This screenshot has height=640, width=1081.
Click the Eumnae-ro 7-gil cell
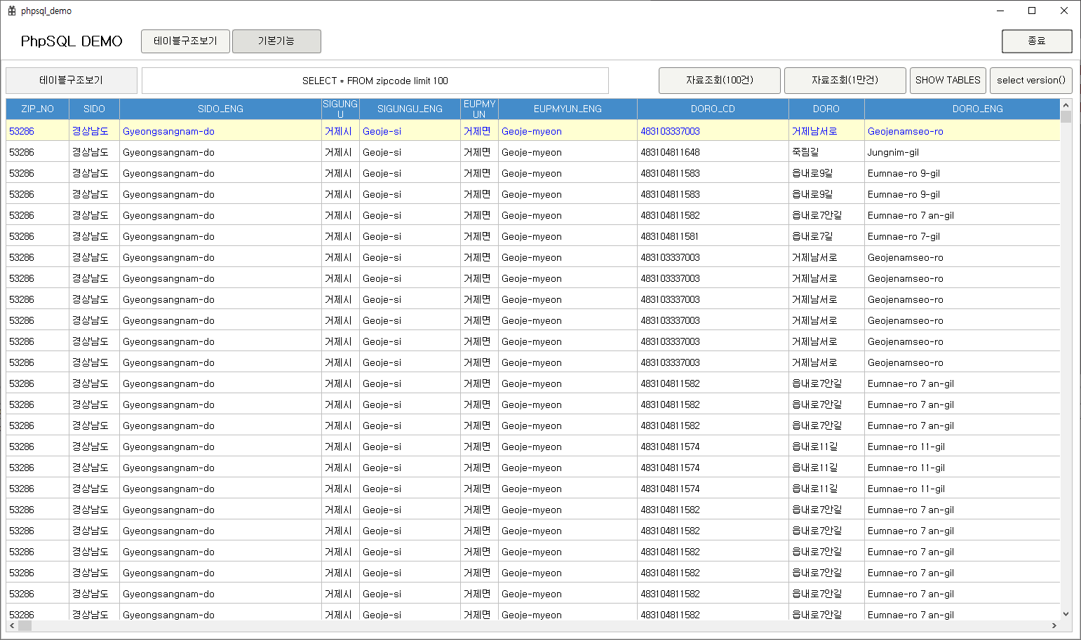962,236
